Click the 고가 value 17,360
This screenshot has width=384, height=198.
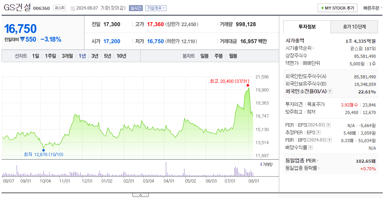155,25
